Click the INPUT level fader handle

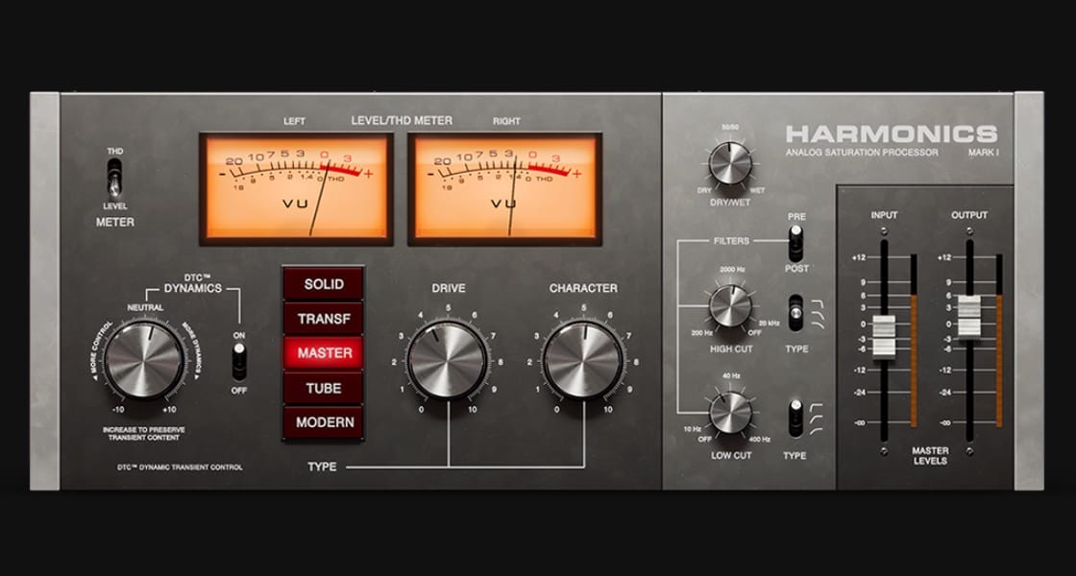click(884, 337)
